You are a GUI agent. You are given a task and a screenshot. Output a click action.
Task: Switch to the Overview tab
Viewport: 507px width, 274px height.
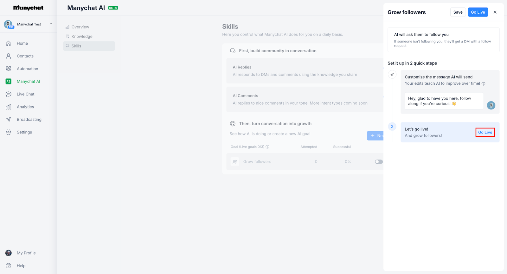[x=80, y=27]
